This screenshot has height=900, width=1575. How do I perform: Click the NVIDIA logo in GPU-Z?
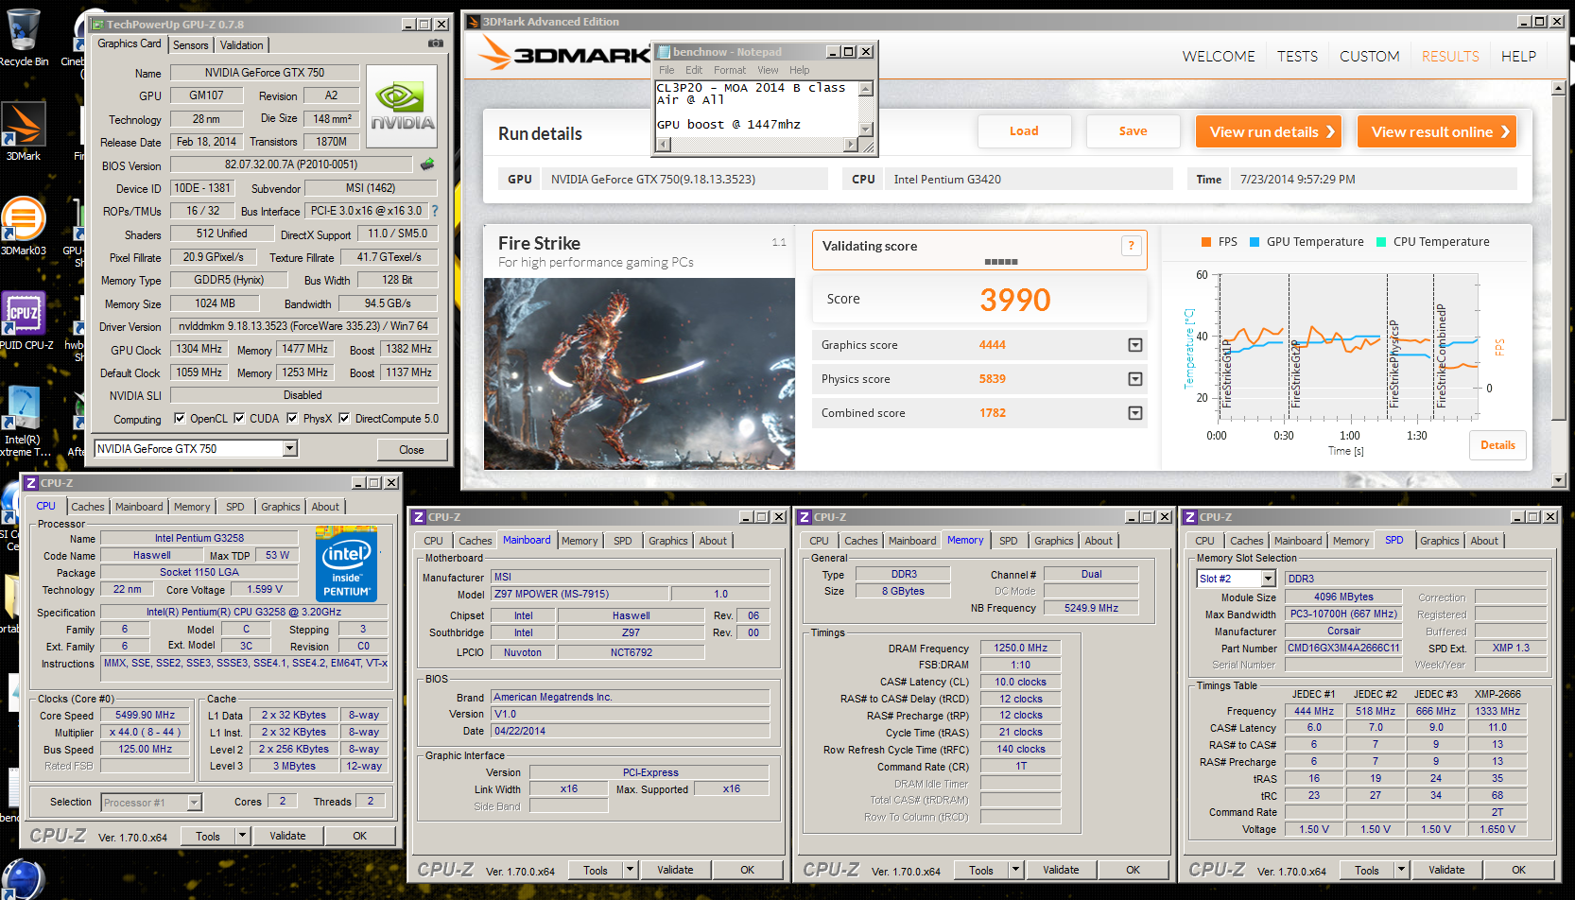402,106
